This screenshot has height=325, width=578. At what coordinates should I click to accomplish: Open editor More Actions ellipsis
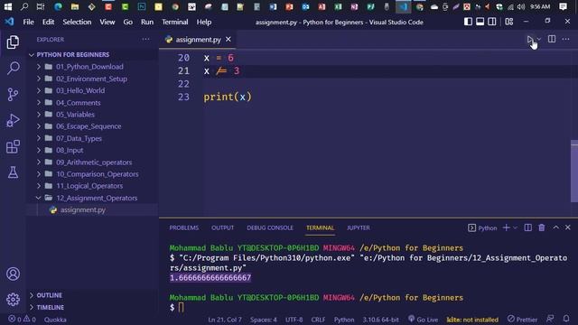click(x=565, y=39)
